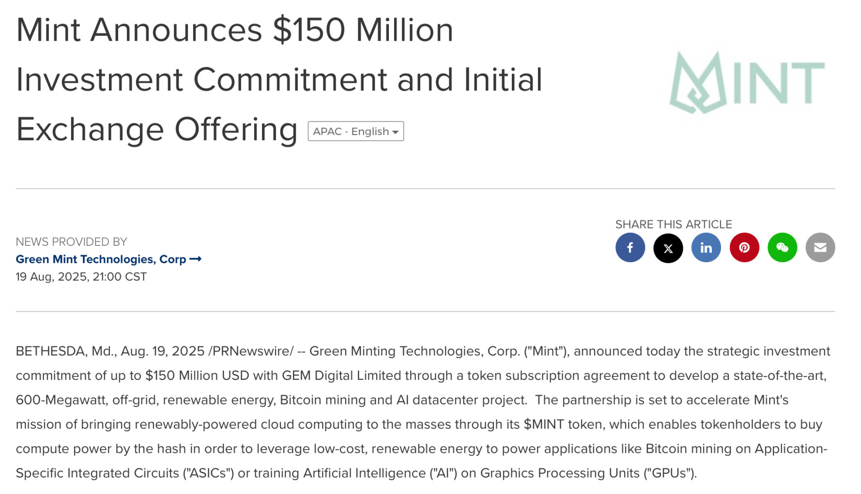This screenshot has height=494, width=861.
Task: Open Green Mint Technologies, Corp link
Action: click(101, 259)
